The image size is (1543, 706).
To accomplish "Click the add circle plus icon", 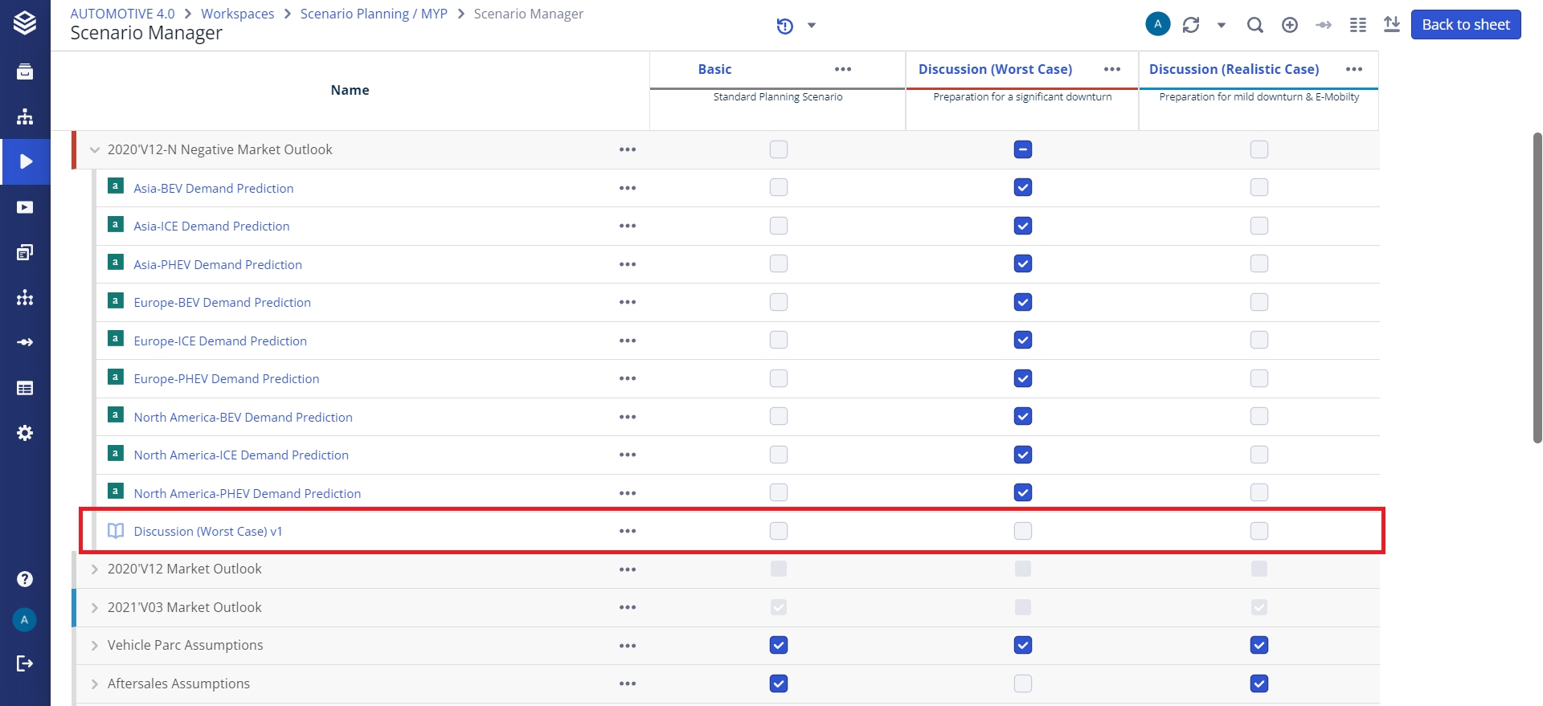I will 1290,25.
